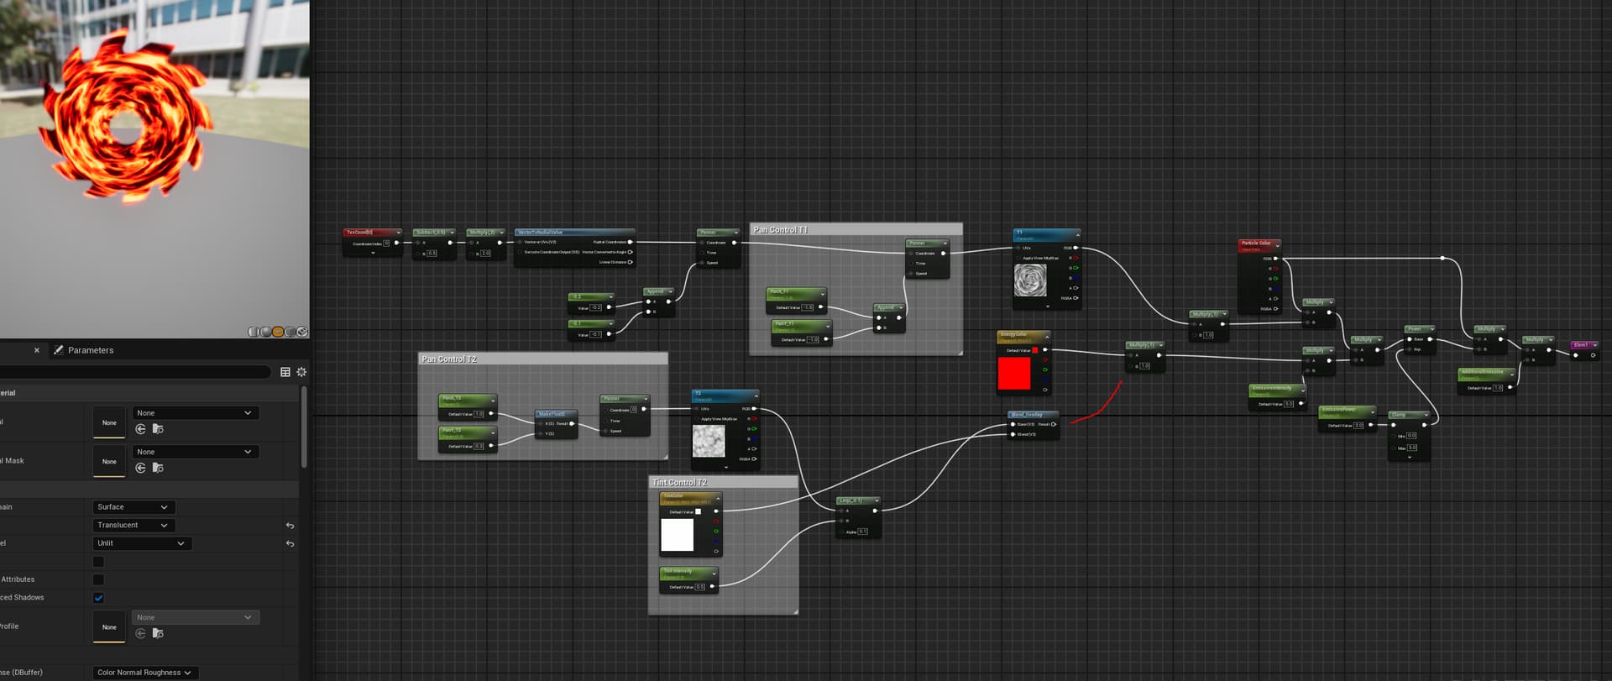Click the RGB output pin of T2 node
1612x681 pixels.
click(754, 409)
